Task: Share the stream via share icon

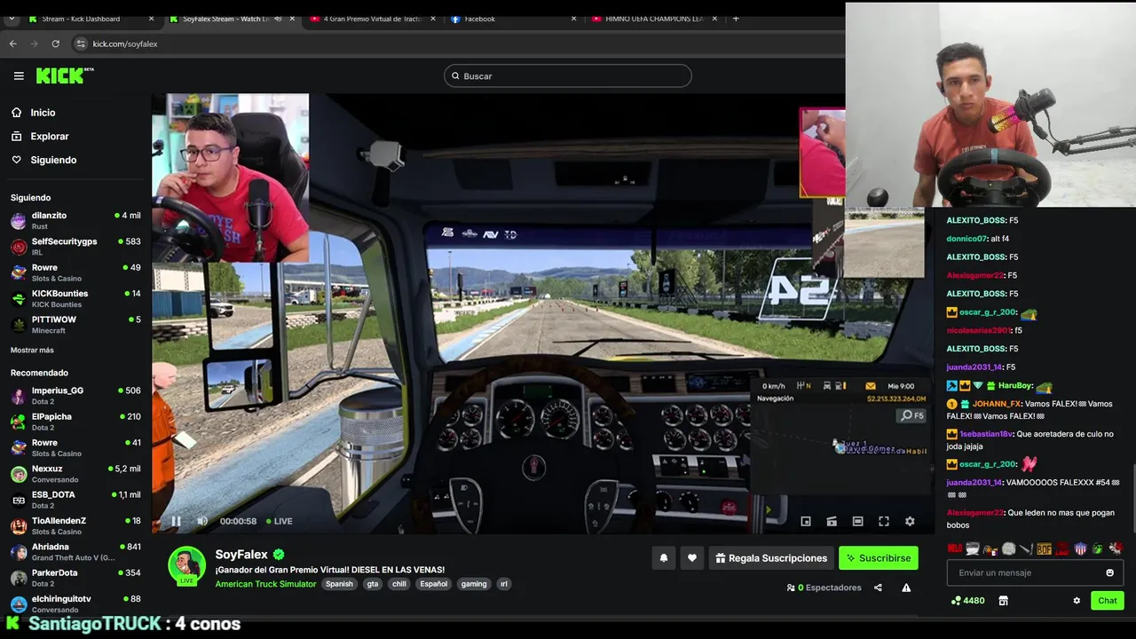Action: 878,588
